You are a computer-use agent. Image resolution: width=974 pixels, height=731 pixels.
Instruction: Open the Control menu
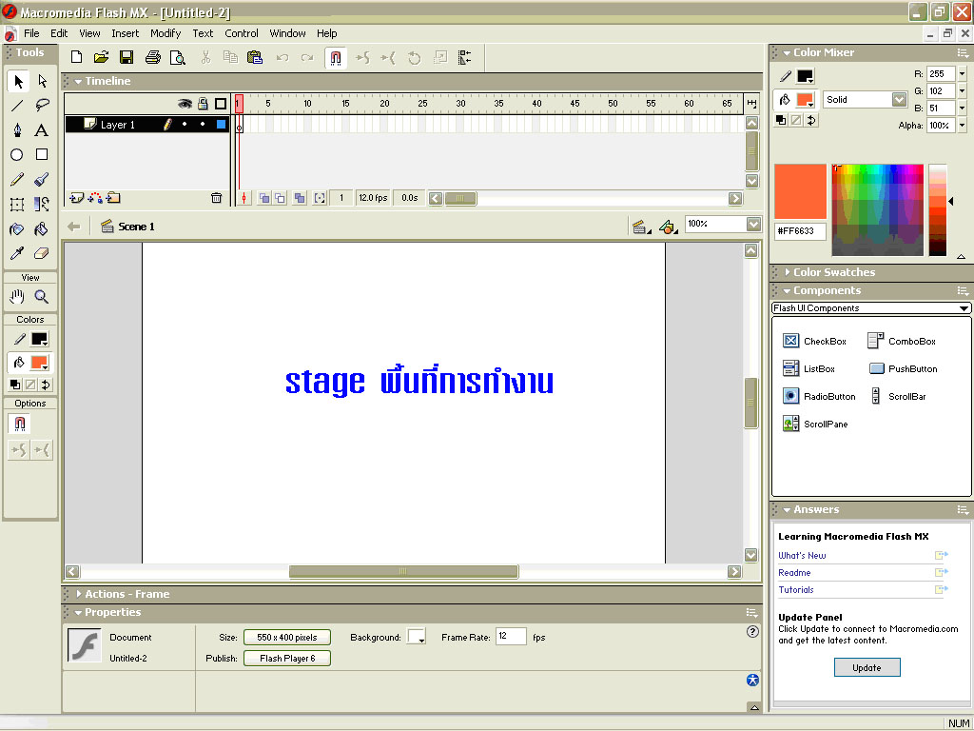pyautogui.click(x=242, y=33)
